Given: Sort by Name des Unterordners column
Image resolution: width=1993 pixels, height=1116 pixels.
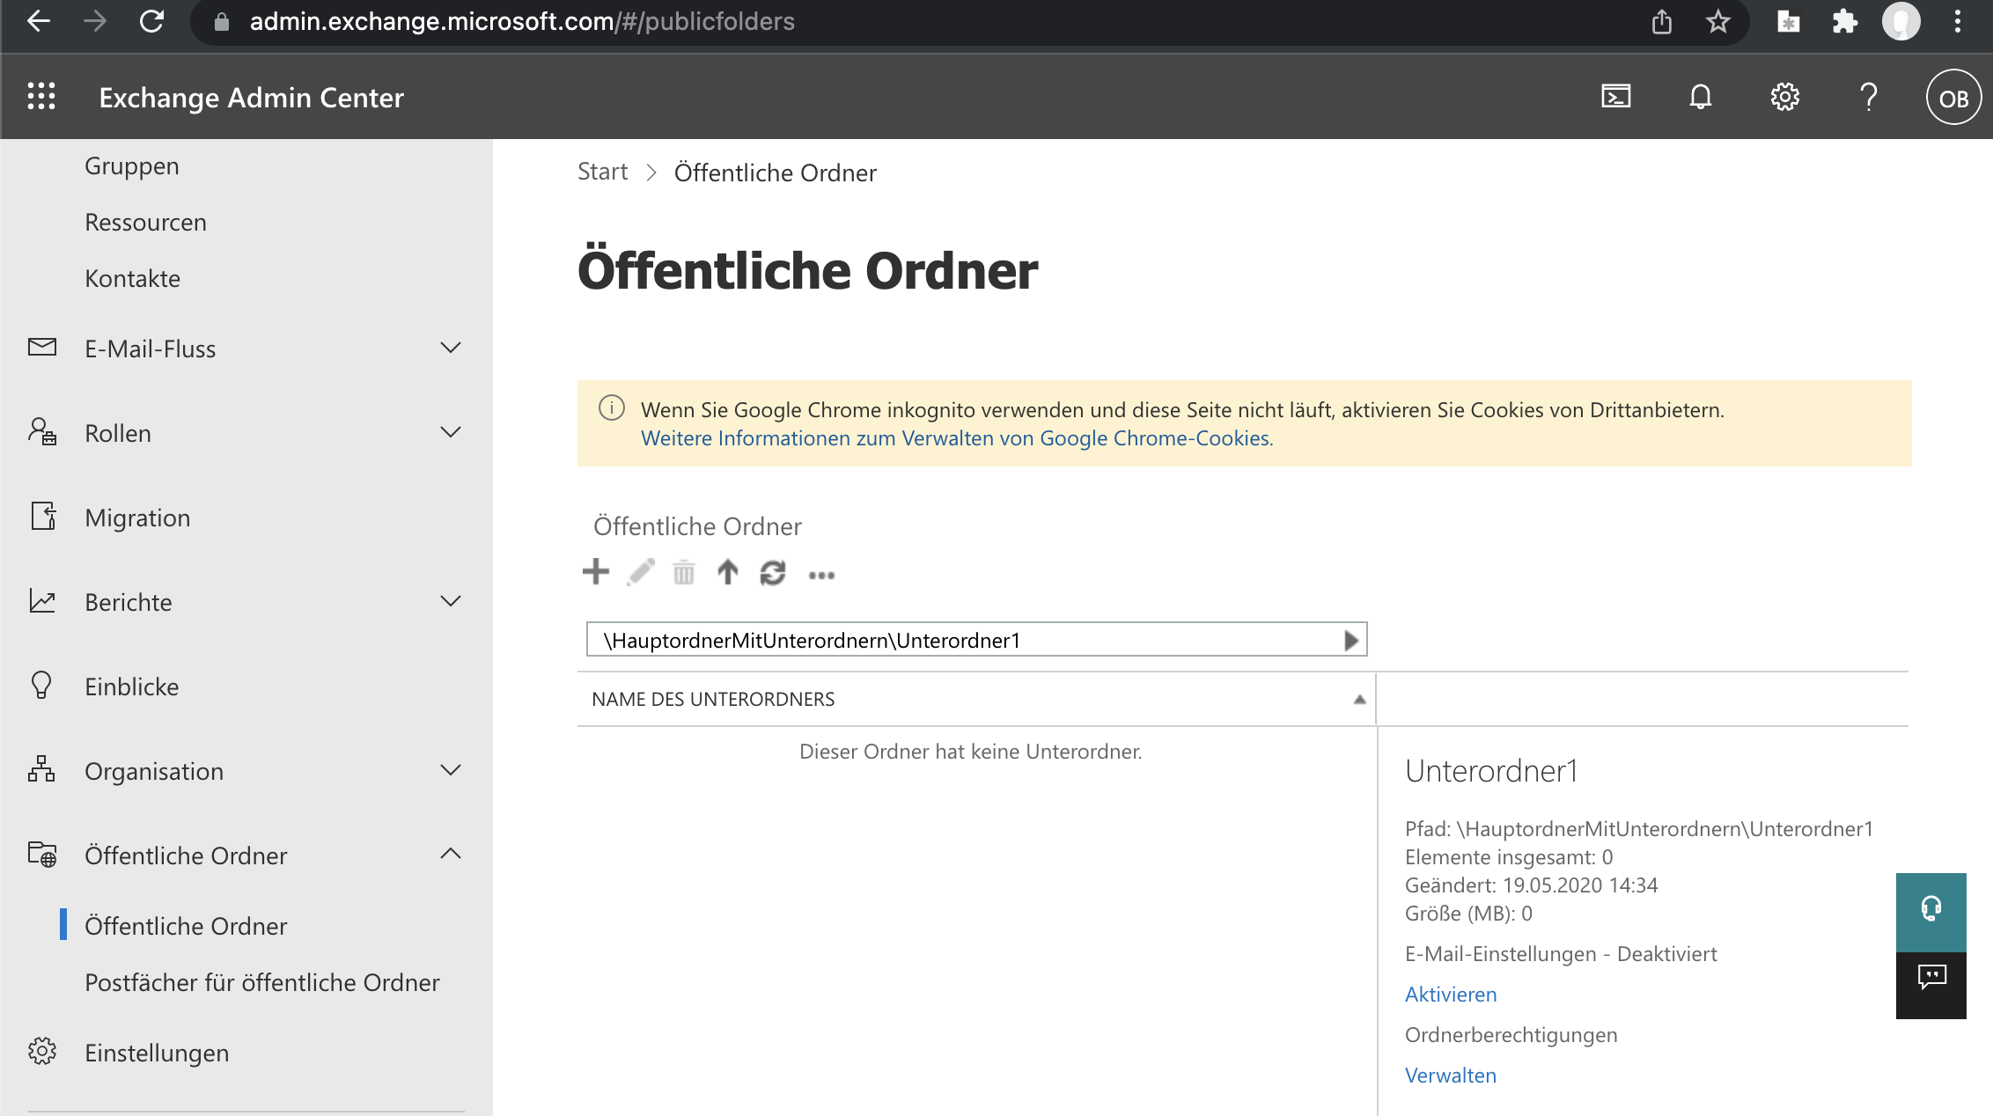Looking at the screenshot, I should click(975, 699).
